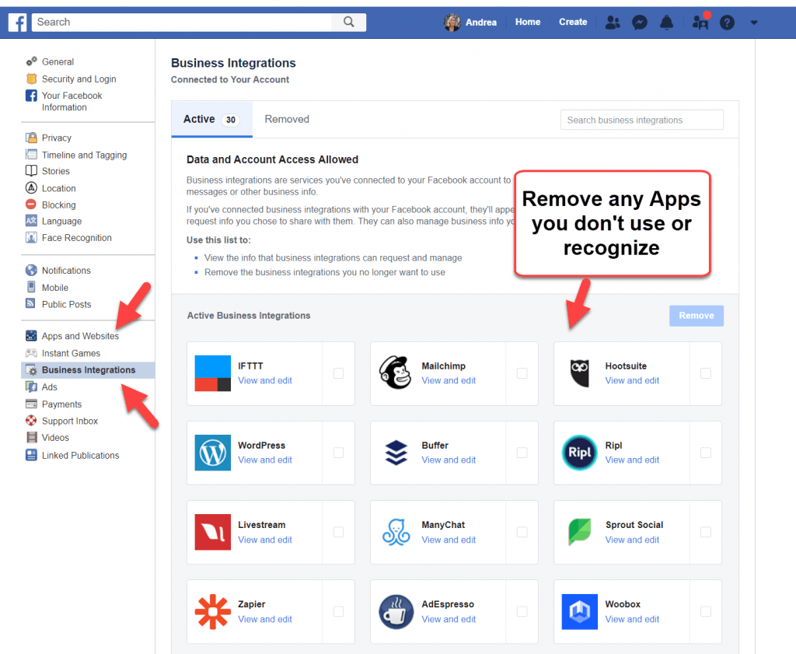The height and width of the screenshot is (654, 796).
Task: Open Privacy settings
Action: pos(56,138)
